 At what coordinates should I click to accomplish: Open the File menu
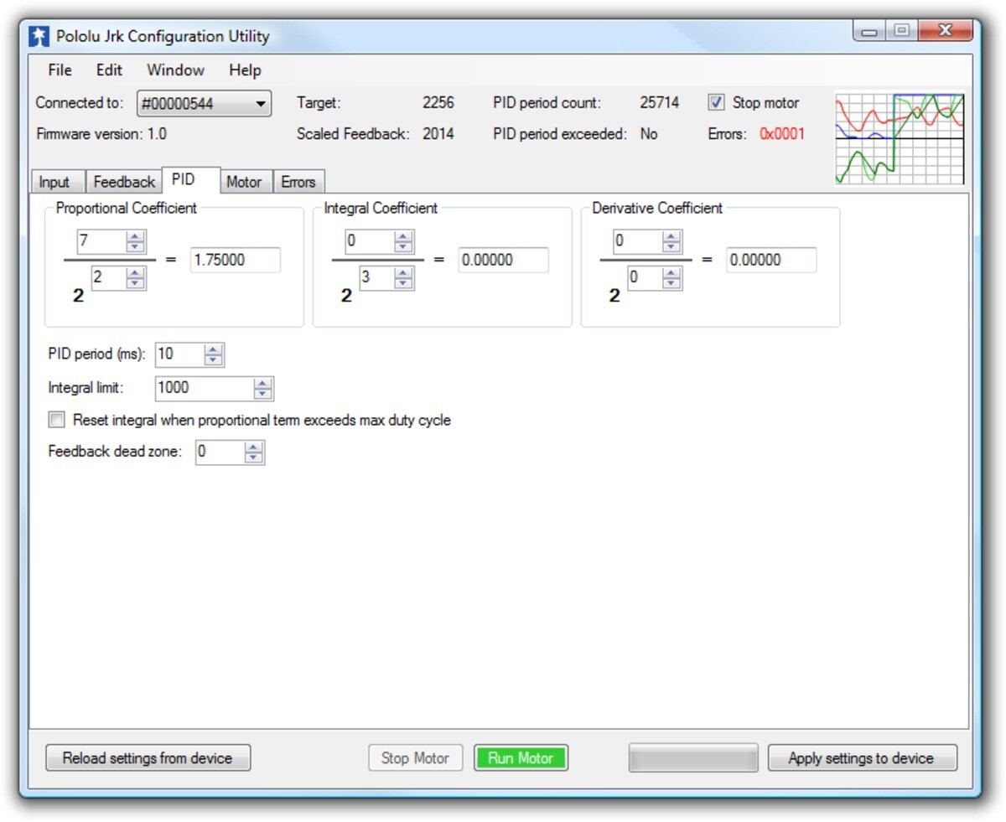click(60, 70)
